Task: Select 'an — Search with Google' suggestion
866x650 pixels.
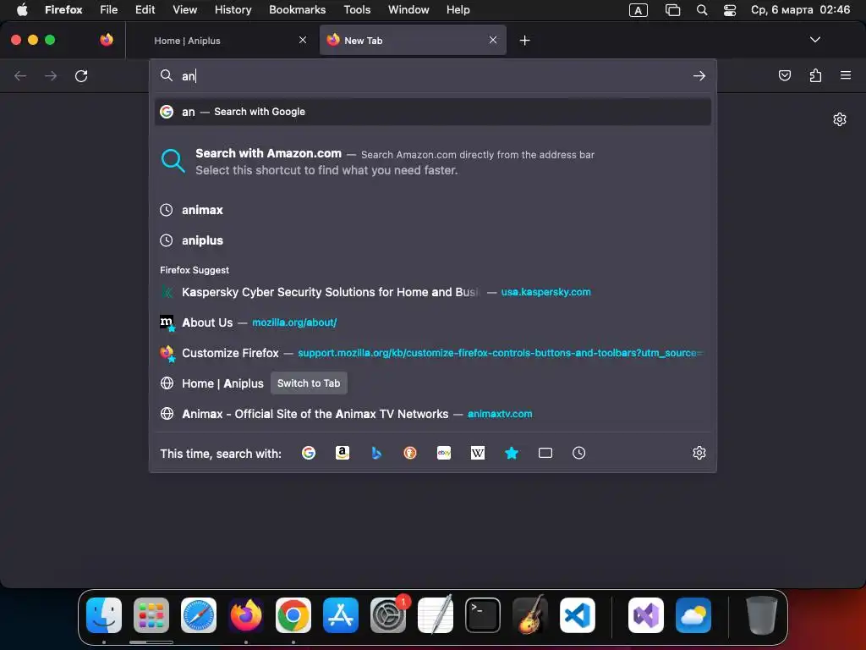Action: pos(433,112)
